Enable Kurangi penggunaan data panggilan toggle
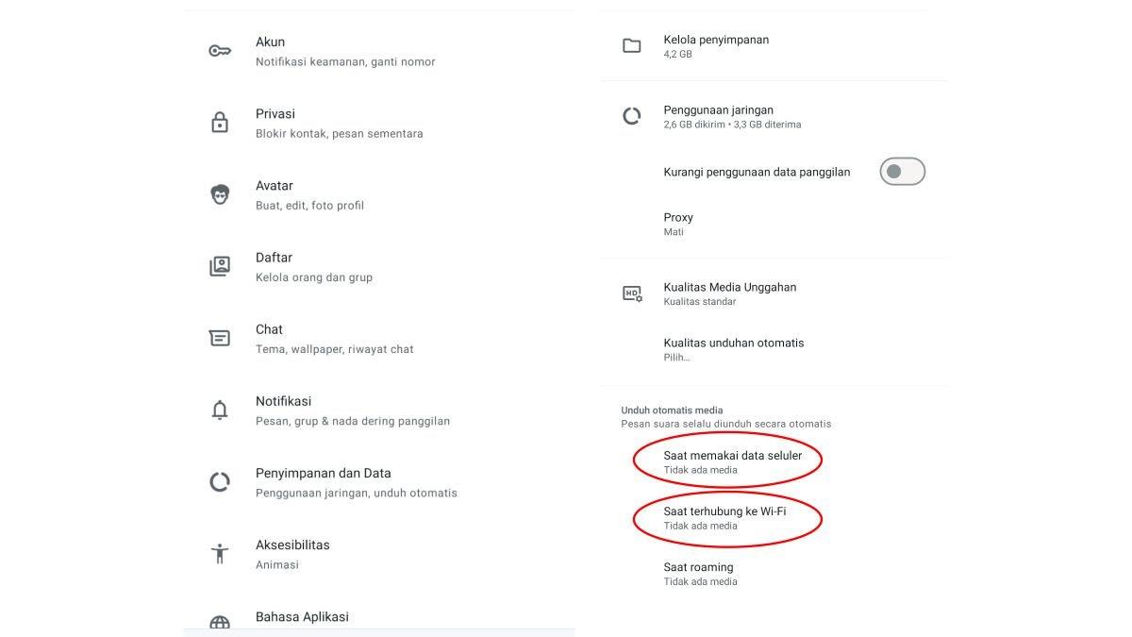The image size is (1132, 637). coord(902,171)
